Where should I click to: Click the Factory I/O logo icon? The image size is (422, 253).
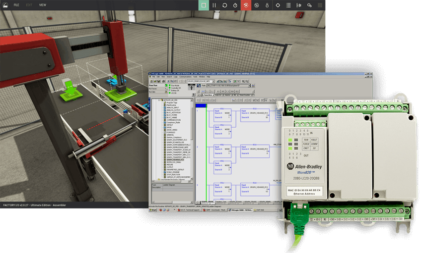[x=5, y=5]
